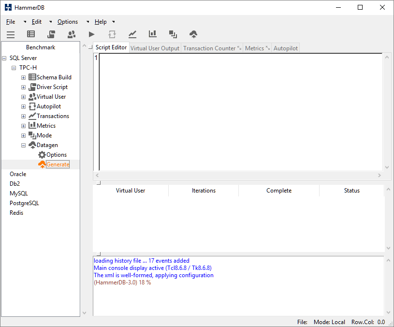
Task: Click the Metrics bar chart icon in tree
Action: pyautogui.click(x=32, y=125)
